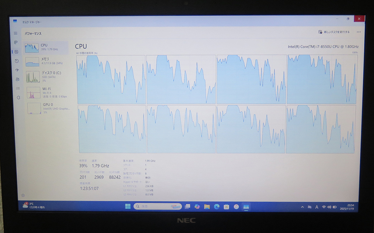374x233 pixels.
Task: Open the Services page icon
Action: [18, 97]
